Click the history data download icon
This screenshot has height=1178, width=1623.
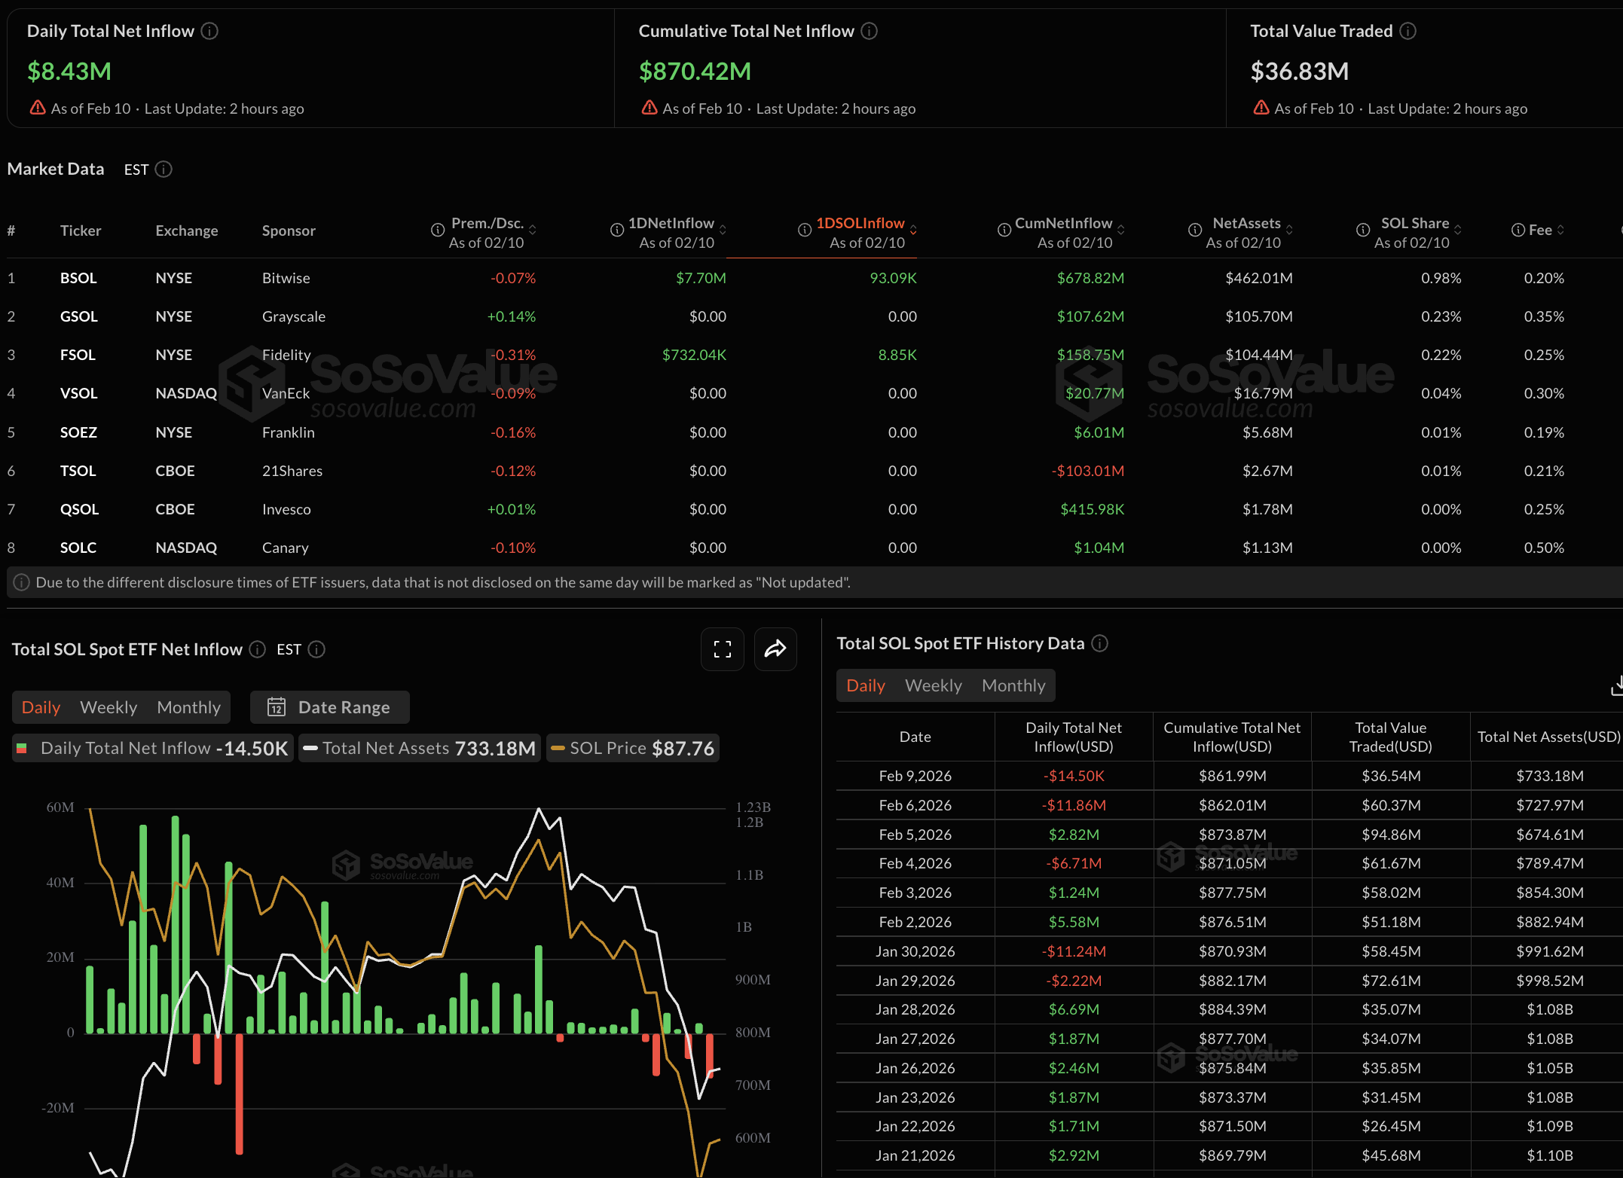click(1615, 686)
